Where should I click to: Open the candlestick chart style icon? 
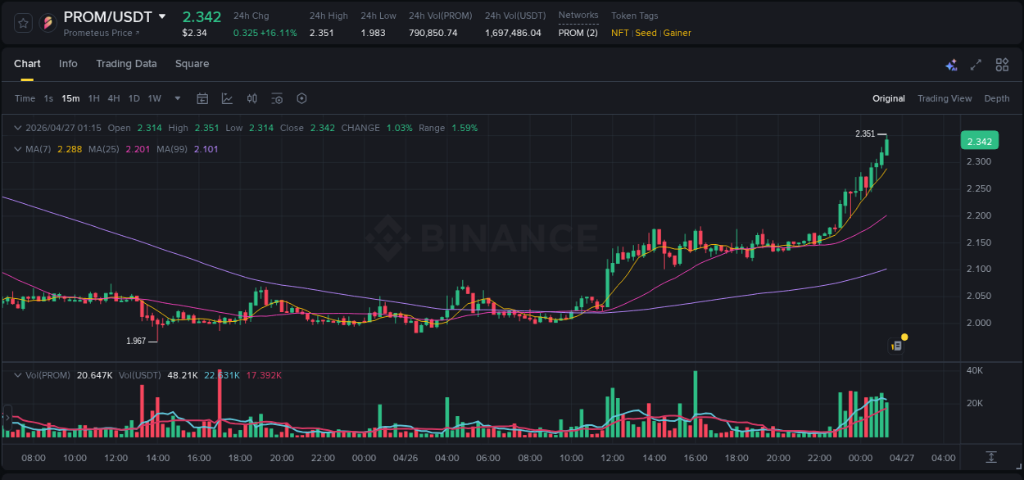pos(252,98)
